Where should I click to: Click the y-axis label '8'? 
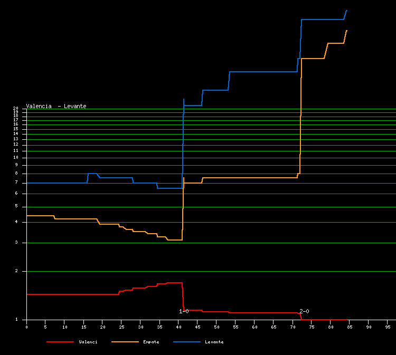point(16,173)
